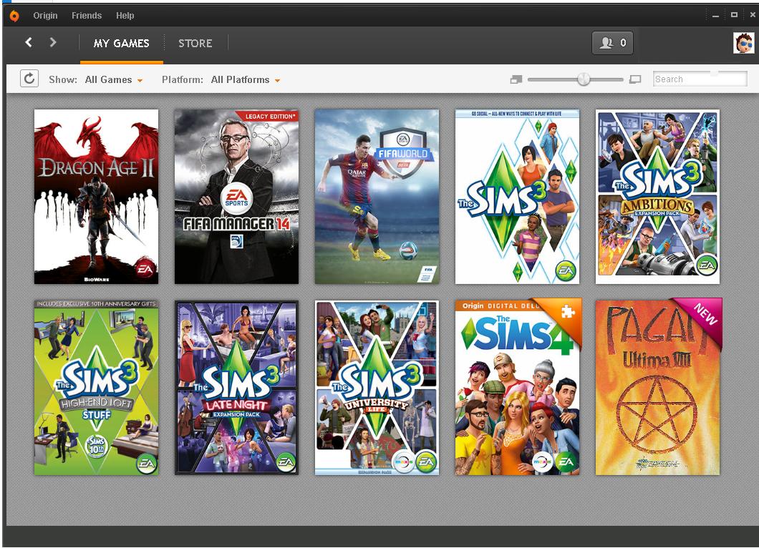Click the Origin logo icon
The width and height of the screenshot is (759, 548).
point(14,16)
